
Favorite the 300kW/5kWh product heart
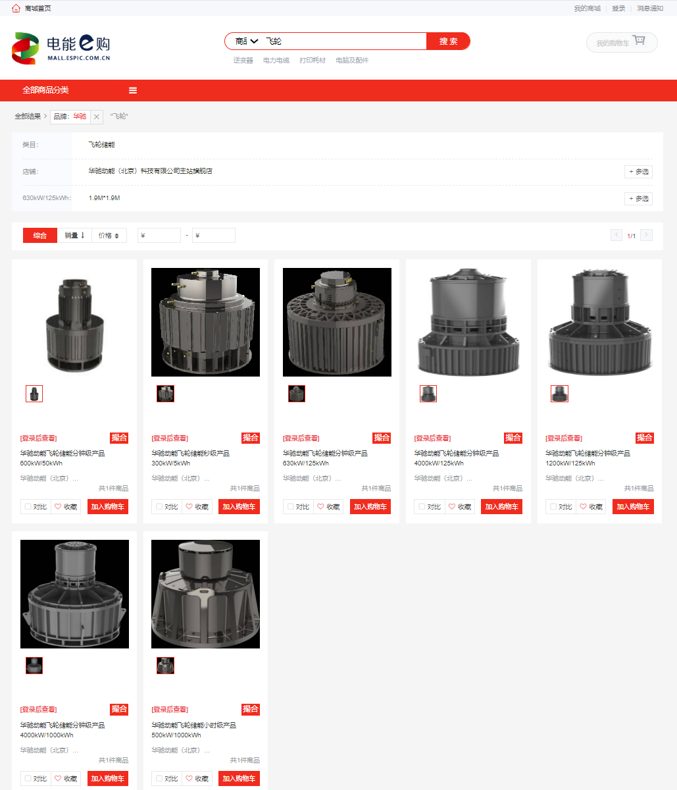[x=189, y=507]
